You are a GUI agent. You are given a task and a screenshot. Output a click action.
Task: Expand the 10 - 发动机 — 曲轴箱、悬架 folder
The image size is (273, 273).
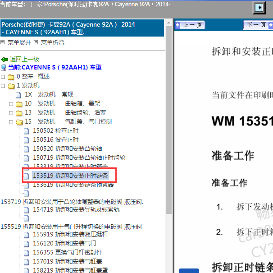tap(11, 104)
